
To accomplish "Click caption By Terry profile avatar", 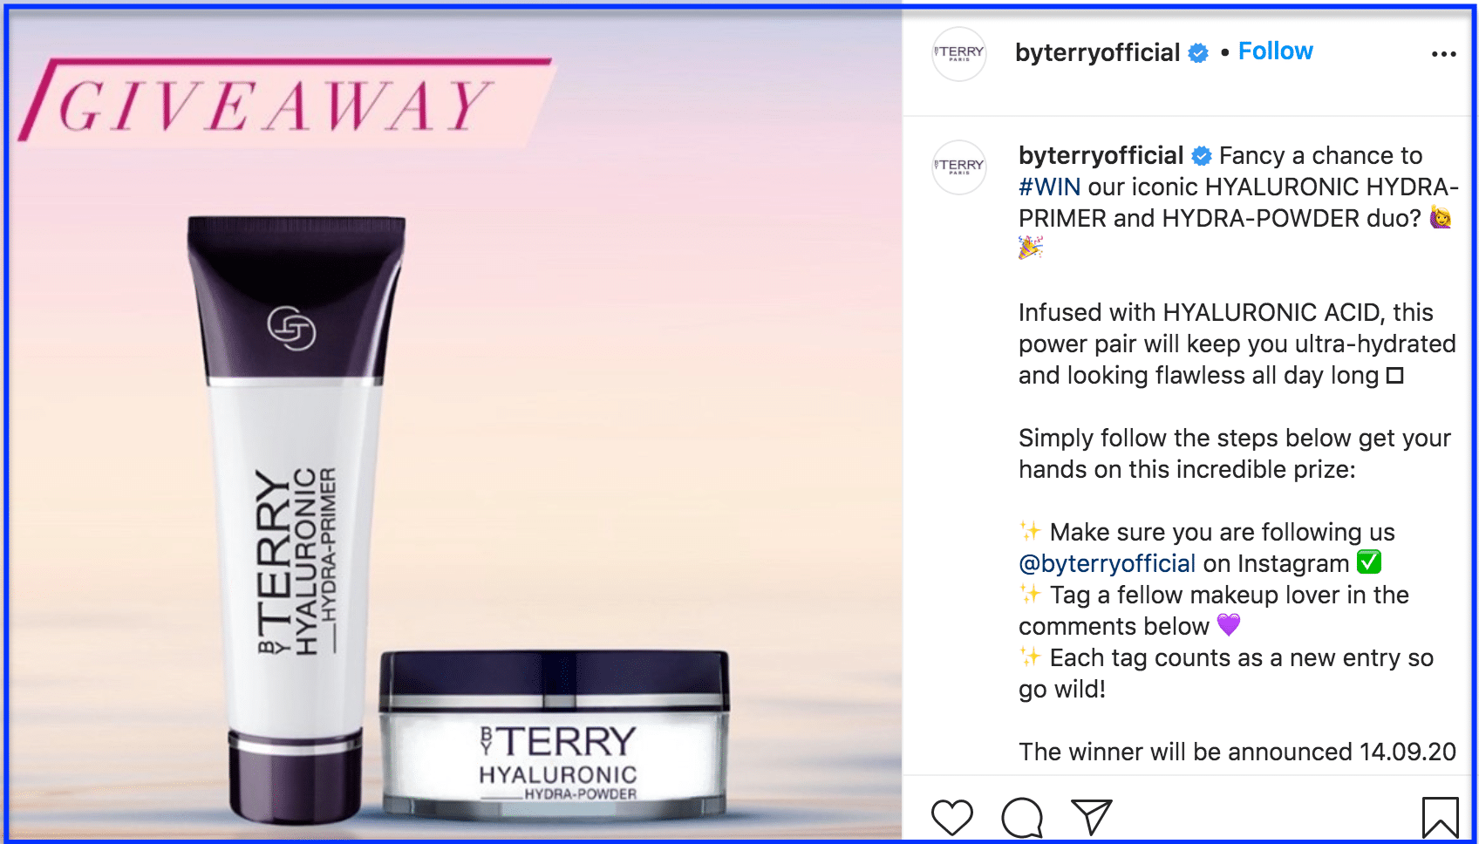I will tap(959, 167).
